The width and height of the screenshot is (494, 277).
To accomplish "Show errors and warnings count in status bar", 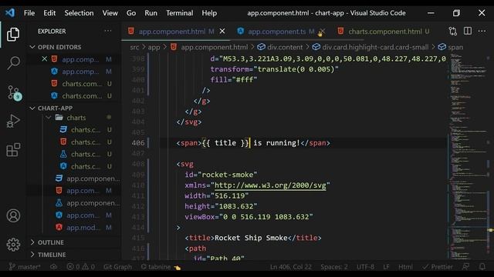I will (80, 267).
